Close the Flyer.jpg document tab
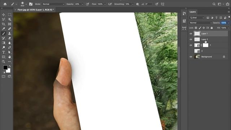Screen dimensions: 231x130 (x=15, y=10)
